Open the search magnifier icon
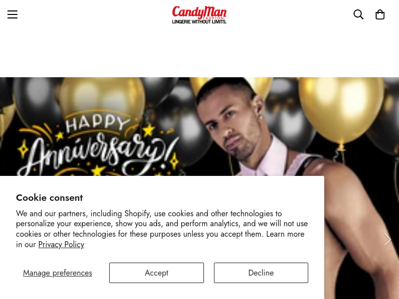The height and width of the screenshot is (299, 399). pos(358,14)
